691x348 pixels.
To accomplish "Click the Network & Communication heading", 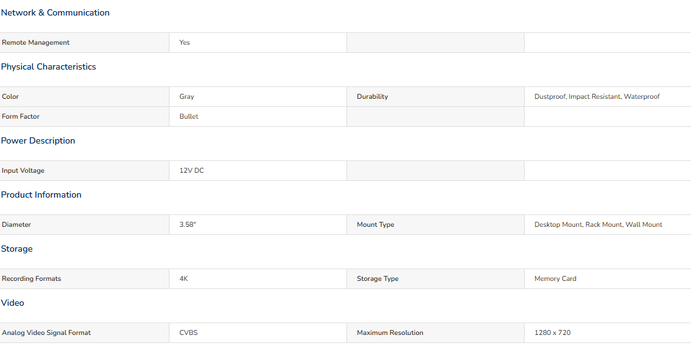I will coord(55,13).
